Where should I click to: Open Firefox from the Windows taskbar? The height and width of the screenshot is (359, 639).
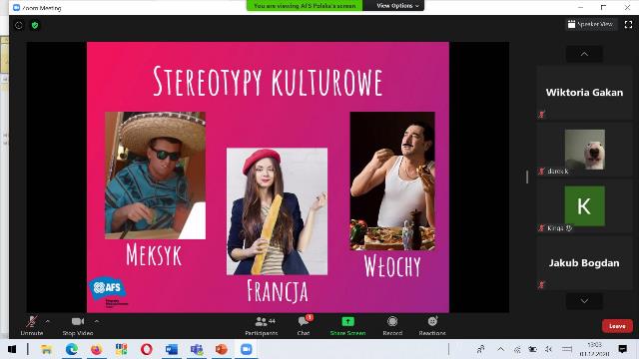coord(96,349)
